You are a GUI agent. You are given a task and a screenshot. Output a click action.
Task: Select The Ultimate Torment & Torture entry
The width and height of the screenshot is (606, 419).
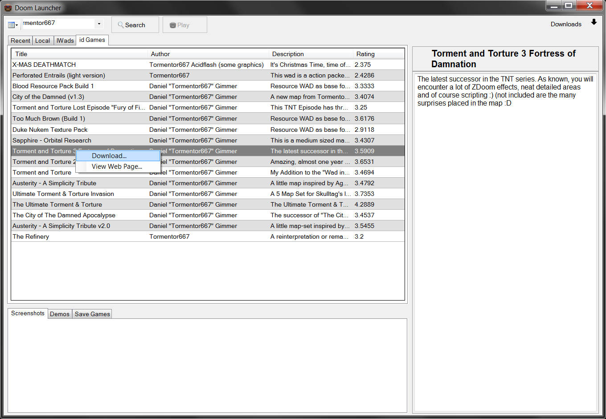tap(57, 204)
